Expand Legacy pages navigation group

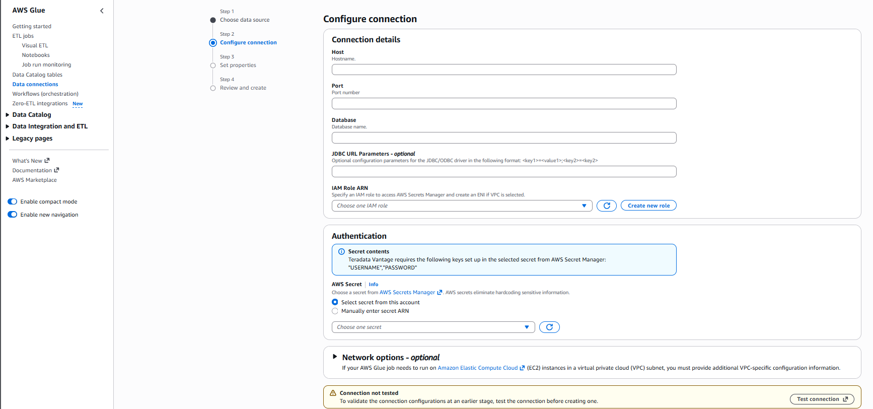pos(8,139)
